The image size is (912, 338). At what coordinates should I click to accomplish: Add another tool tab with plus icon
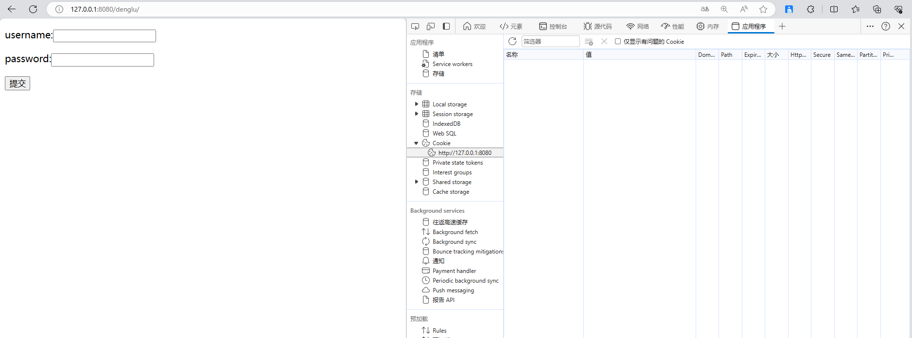click(782, 26)
